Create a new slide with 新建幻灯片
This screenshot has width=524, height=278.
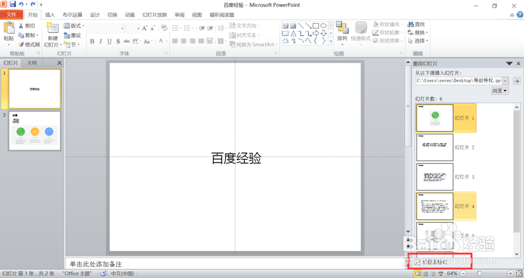tap(53, 35)
